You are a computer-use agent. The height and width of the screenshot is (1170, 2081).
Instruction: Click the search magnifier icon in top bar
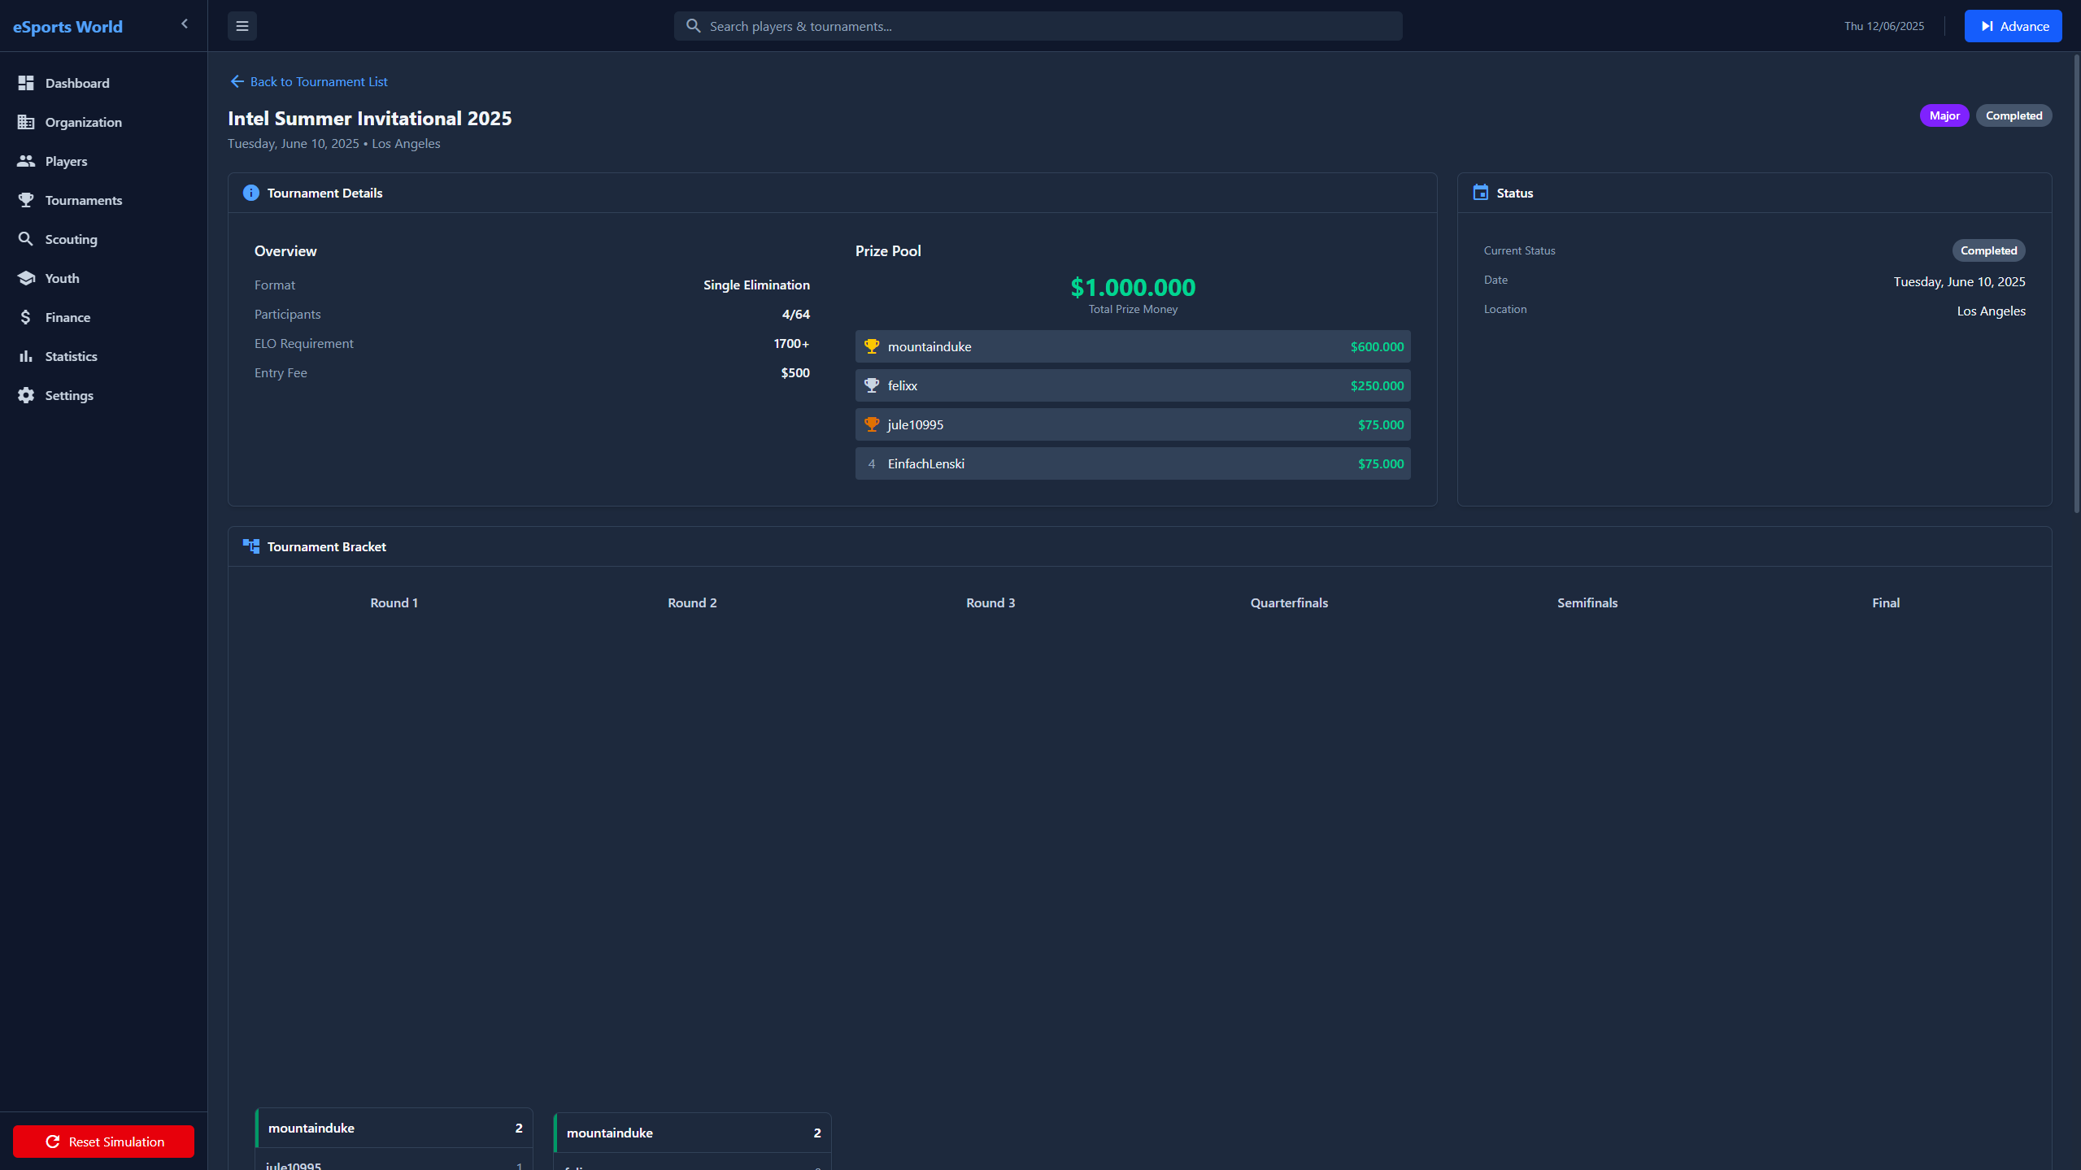pyautogui.click(x=694, y=26)
